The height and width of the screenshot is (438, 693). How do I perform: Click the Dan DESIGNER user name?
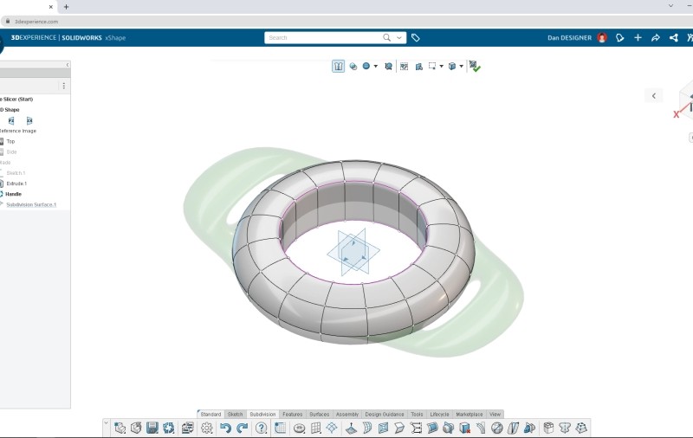click(569, 38)
